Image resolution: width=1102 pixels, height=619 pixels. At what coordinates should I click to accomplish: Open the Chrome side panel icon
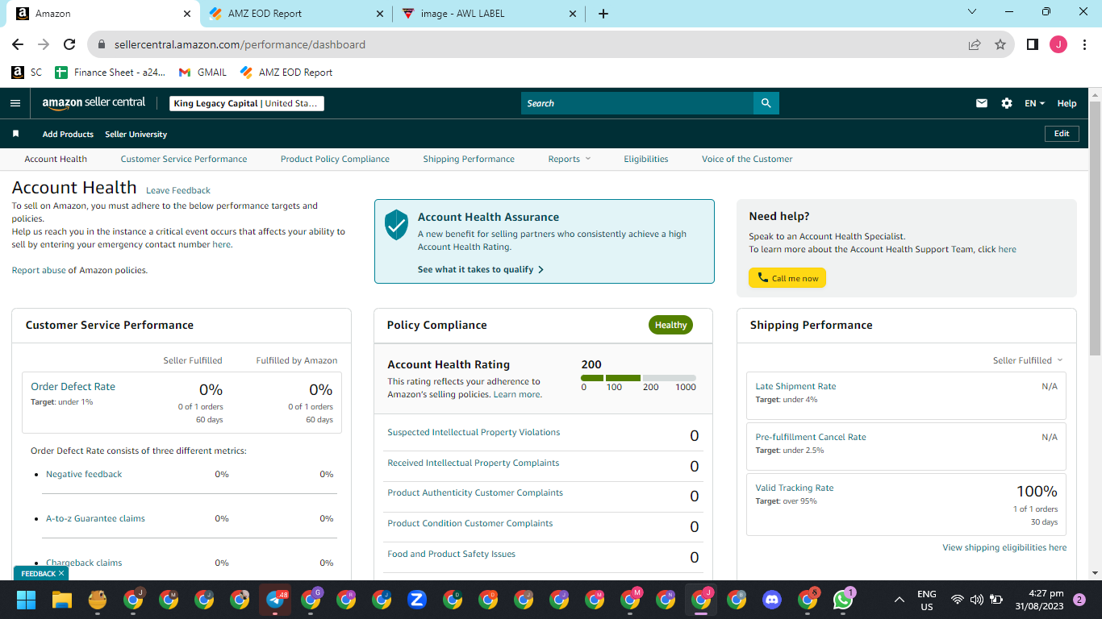click(1032, 44)
